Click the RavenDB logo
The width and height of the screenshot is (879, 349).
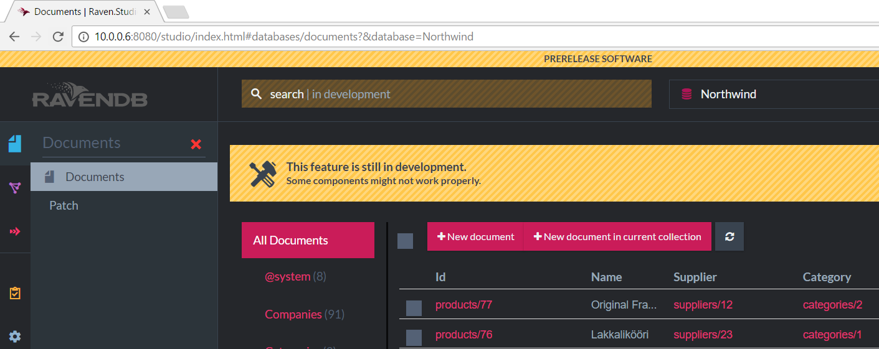pyautogui.click(x=90, y=95)
